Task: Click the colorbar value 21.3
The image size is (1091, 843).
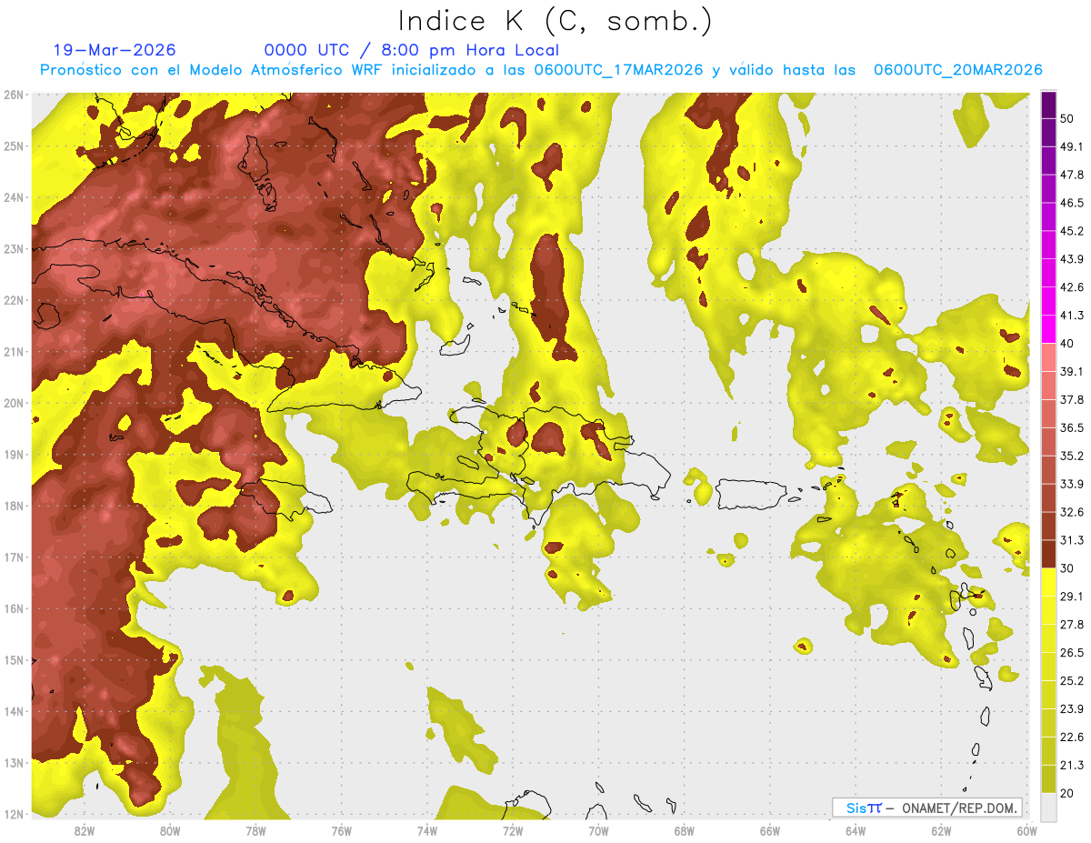Action: pyautogui.click(x=1072, y=766)
